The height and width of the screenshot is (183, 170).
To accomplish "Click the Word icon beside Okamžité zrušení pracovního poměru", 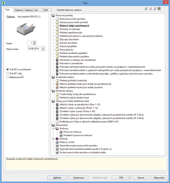I will click(57, 146).
